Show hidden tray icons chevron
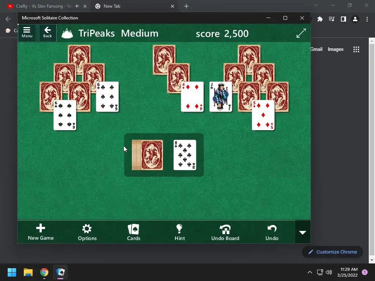 coord(310,272)
